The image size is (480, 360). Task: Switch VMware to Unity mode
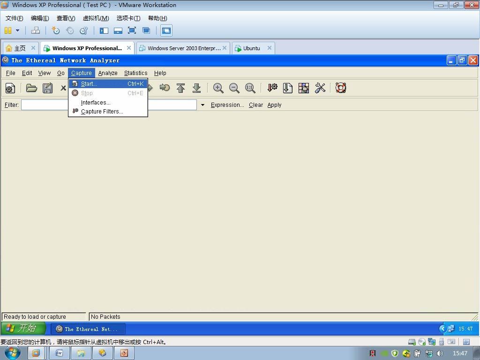click(146, 30)
